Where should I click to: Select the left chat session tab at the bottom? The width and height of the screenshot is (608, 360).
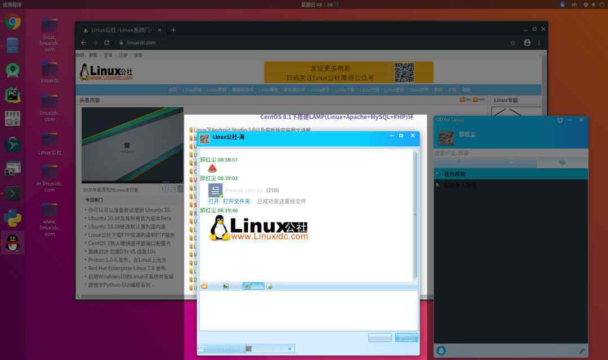point(221,349)
